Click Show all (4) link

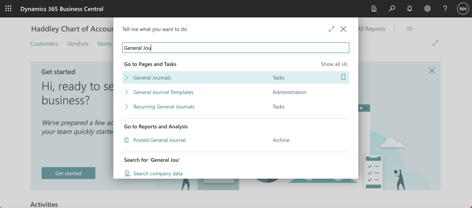point(334,64)
